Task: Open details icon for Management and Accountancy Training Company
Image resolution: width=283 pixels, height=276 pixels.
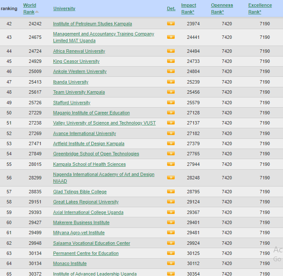Action: pyautogui.click(x=171, y=37)
